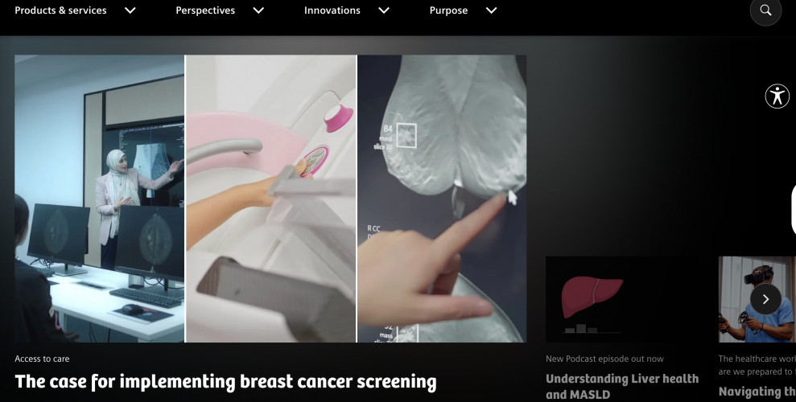Open the search icon button
The height and width of the screenshot is (402, 796).
click(765, 10)
